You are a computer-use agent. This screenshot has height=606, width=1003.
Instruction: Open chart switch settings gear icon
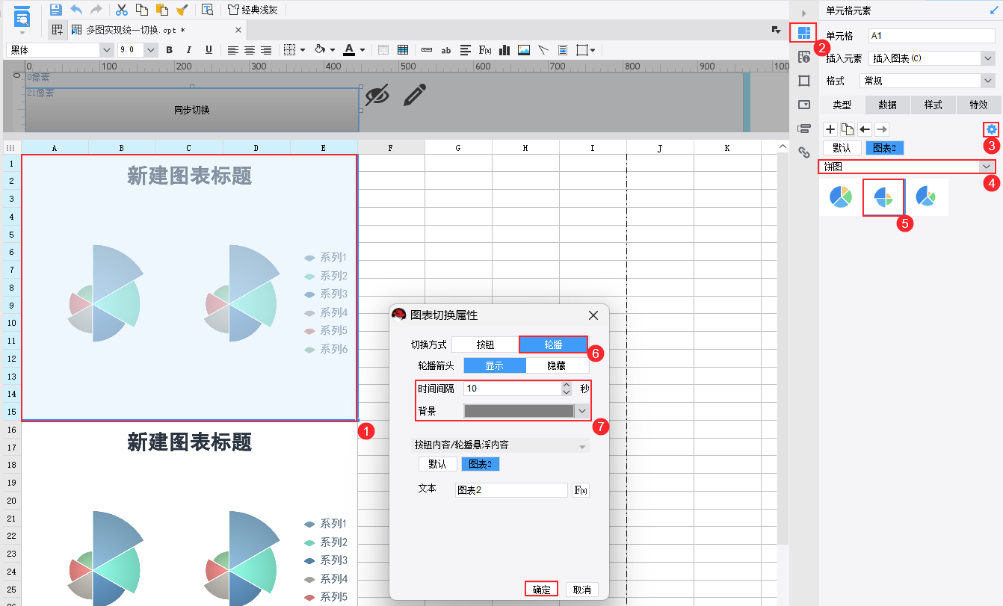coord(991,129)
